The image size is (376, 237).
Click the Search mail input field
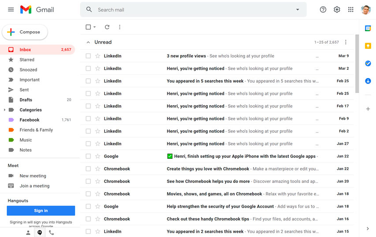190,10
